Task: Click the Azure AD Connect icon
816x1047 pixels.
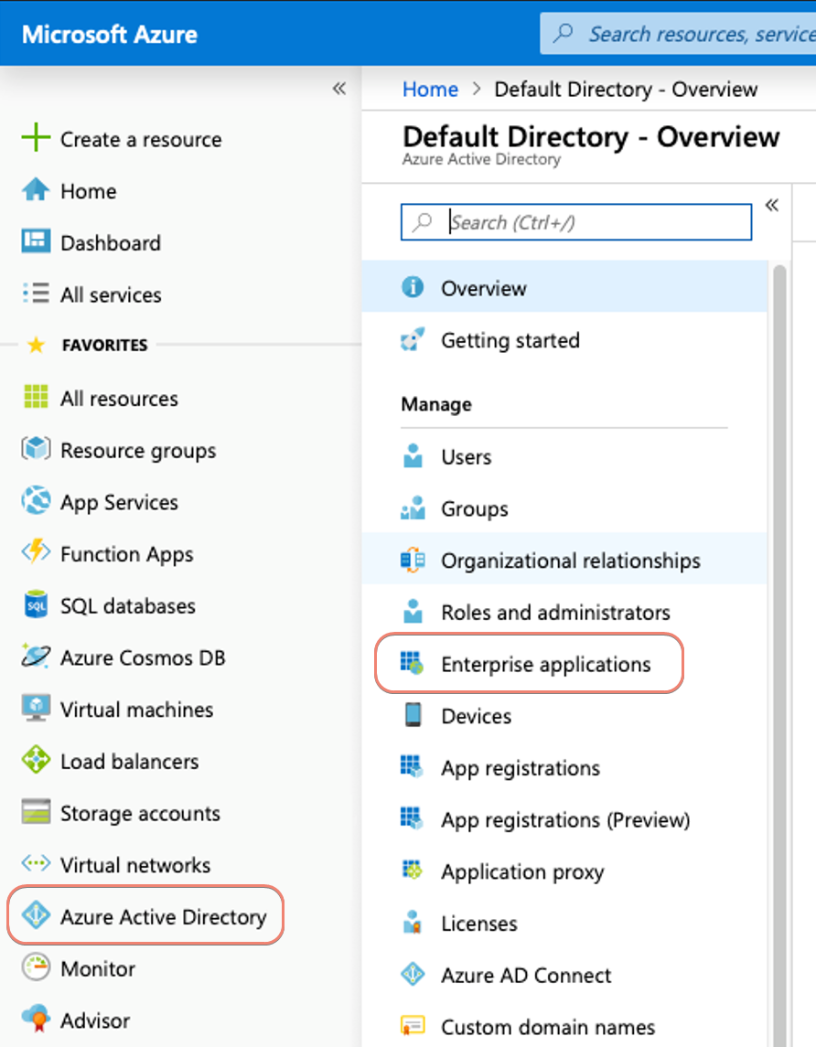Action: tap(413, 974)
